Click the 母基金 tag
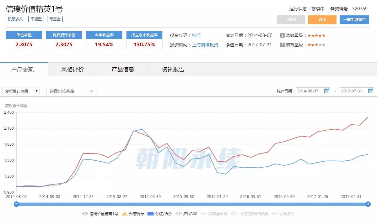This screenshot has height=223, width=377. [x=55, y=19]
